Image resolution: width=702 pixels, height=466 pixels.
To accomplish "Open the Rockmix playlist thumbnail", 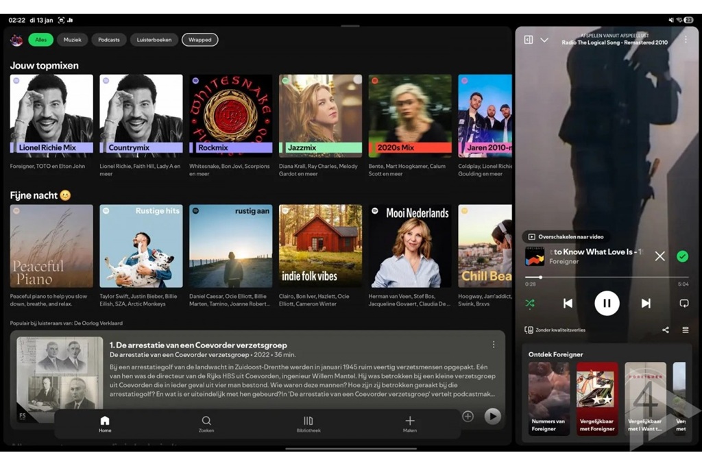I will click(x=231, y=116).
